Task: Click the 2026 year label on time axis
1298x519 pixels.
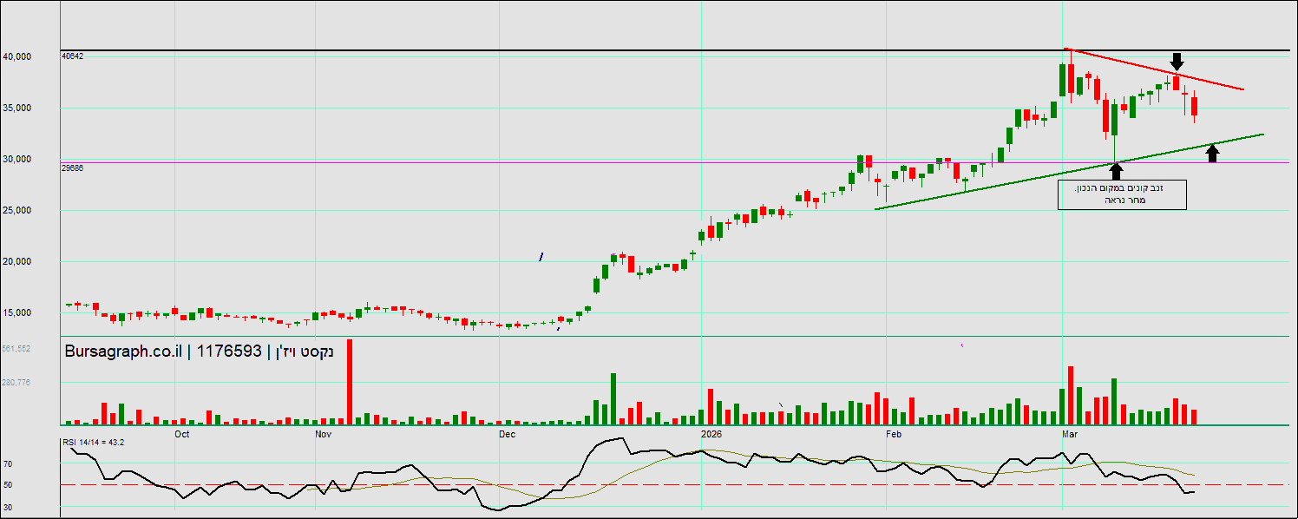Action: tap(711, 433)
